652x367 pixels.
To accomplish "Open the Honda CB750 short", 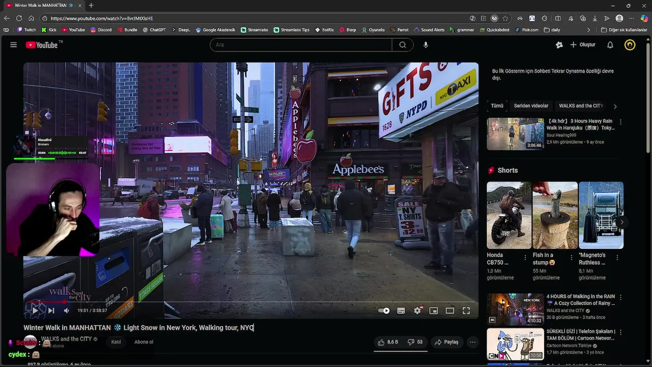I will coord(509,215).
